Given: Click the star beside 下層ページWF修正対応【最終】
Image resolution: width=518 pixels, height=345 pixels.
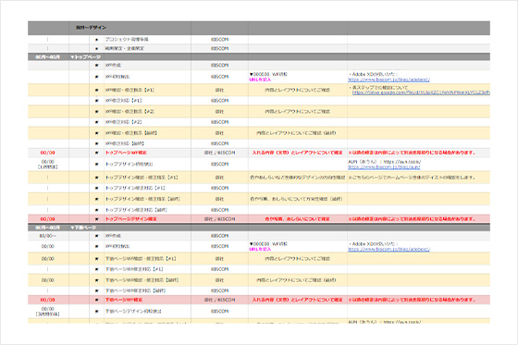Looking at the screenshot, I should (96, 290).
